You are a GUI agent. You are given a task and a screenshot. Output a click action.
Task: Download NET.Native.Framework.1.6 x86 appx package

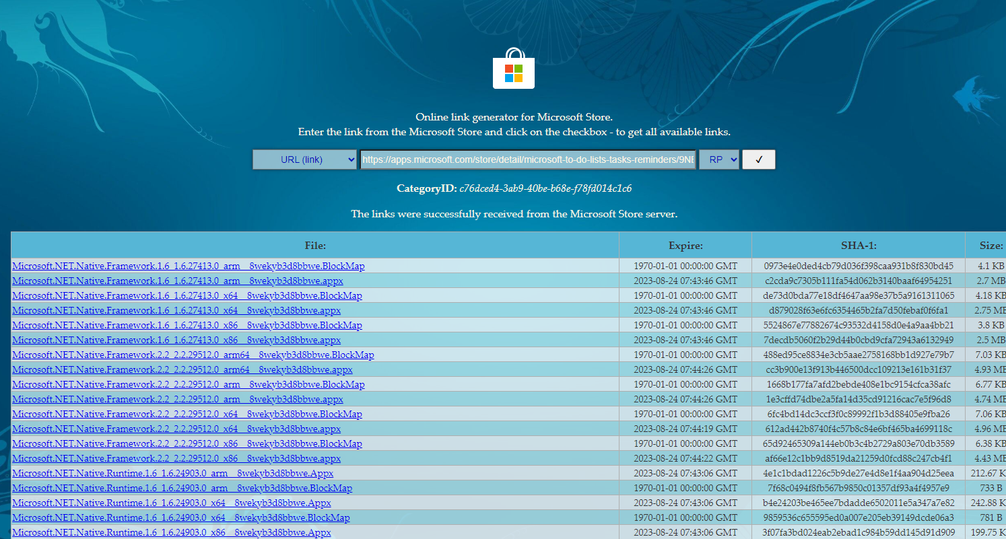point(176,340)
